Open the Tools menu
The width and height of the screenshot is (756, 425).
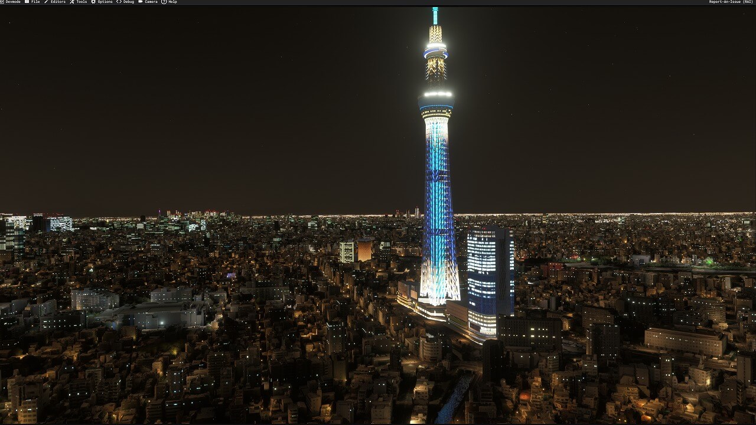[82, 2]
